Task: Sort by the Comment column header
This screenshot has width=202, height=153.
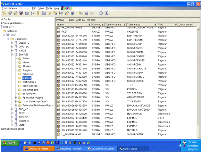Action: 185,25
